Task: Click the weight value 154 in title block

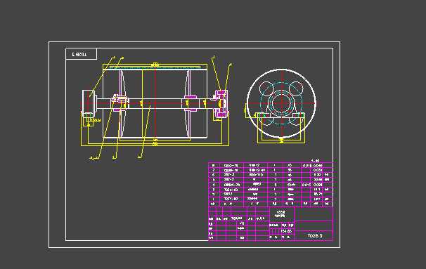Action: (284, 231)
